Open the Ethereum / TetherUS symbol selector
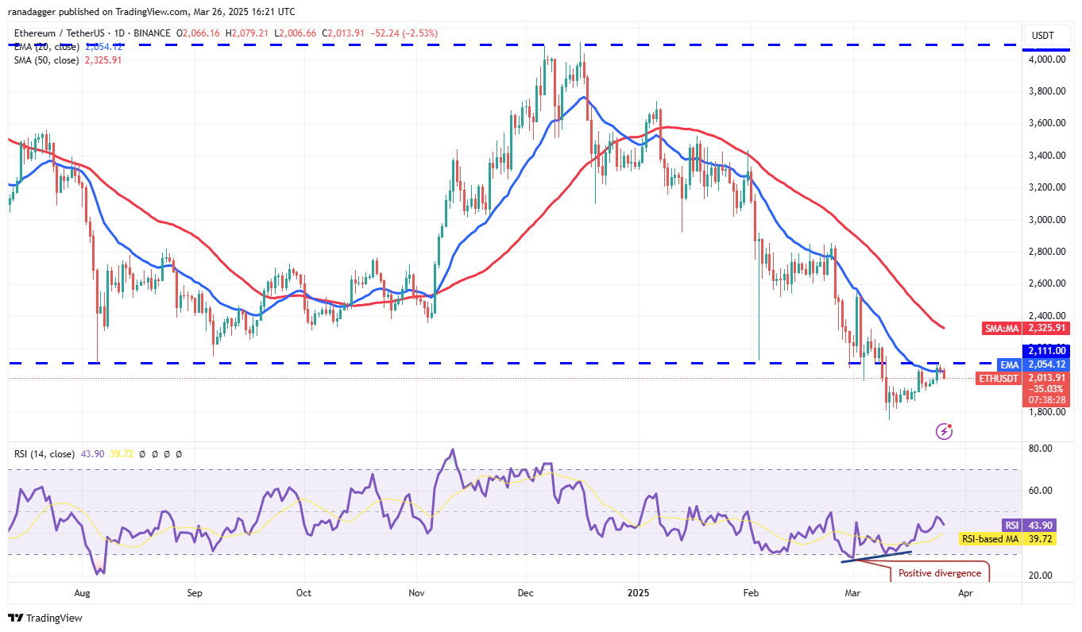 click(60, 33)
